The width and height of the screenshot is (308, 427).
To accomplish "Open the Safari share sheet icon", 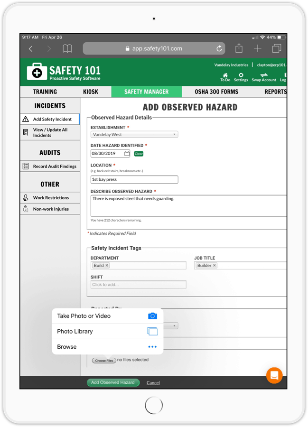I will pyautogui.click(x=239, y=48).
